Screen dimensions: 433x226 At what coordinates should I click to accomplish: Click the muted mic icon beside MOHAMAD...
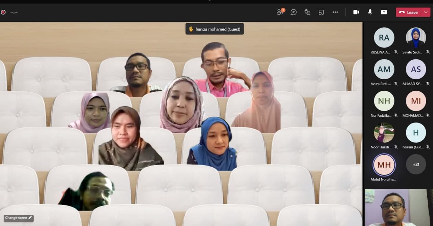tap(428, 116)
